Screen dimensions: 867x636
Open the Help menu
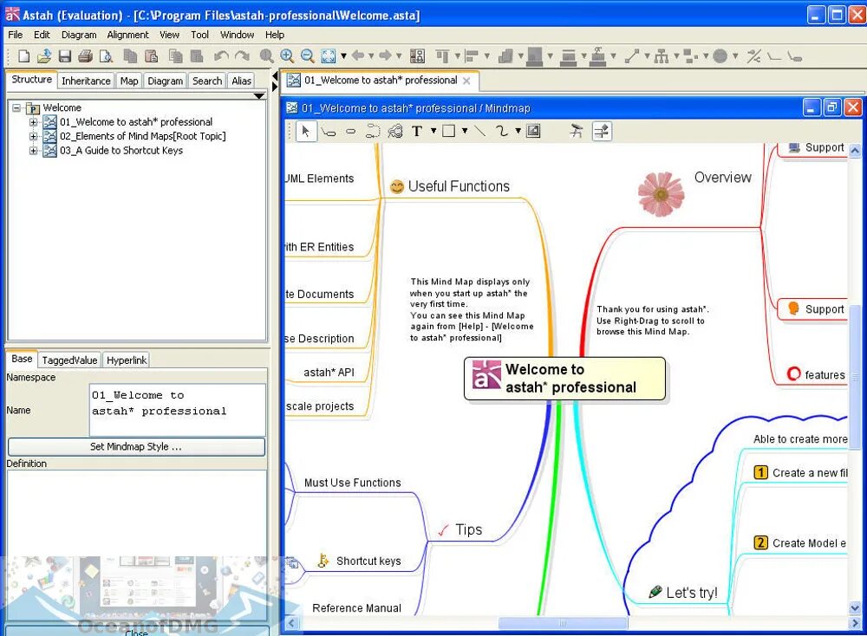coord(275,35)
